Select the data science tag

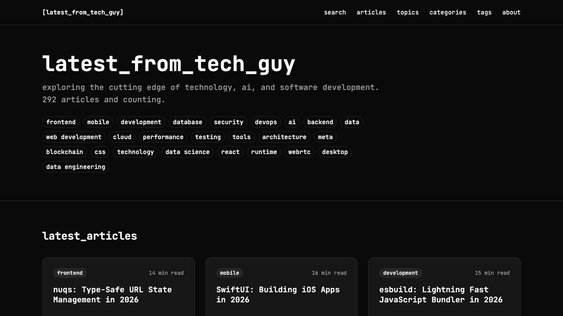[x=187, y=152]
